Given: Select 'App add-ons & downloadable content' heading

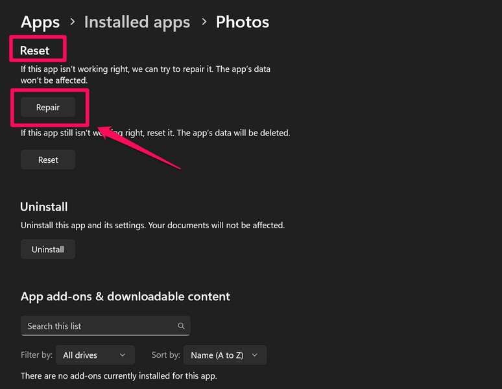Looking at the screenshot, I should tap(125, 296).
